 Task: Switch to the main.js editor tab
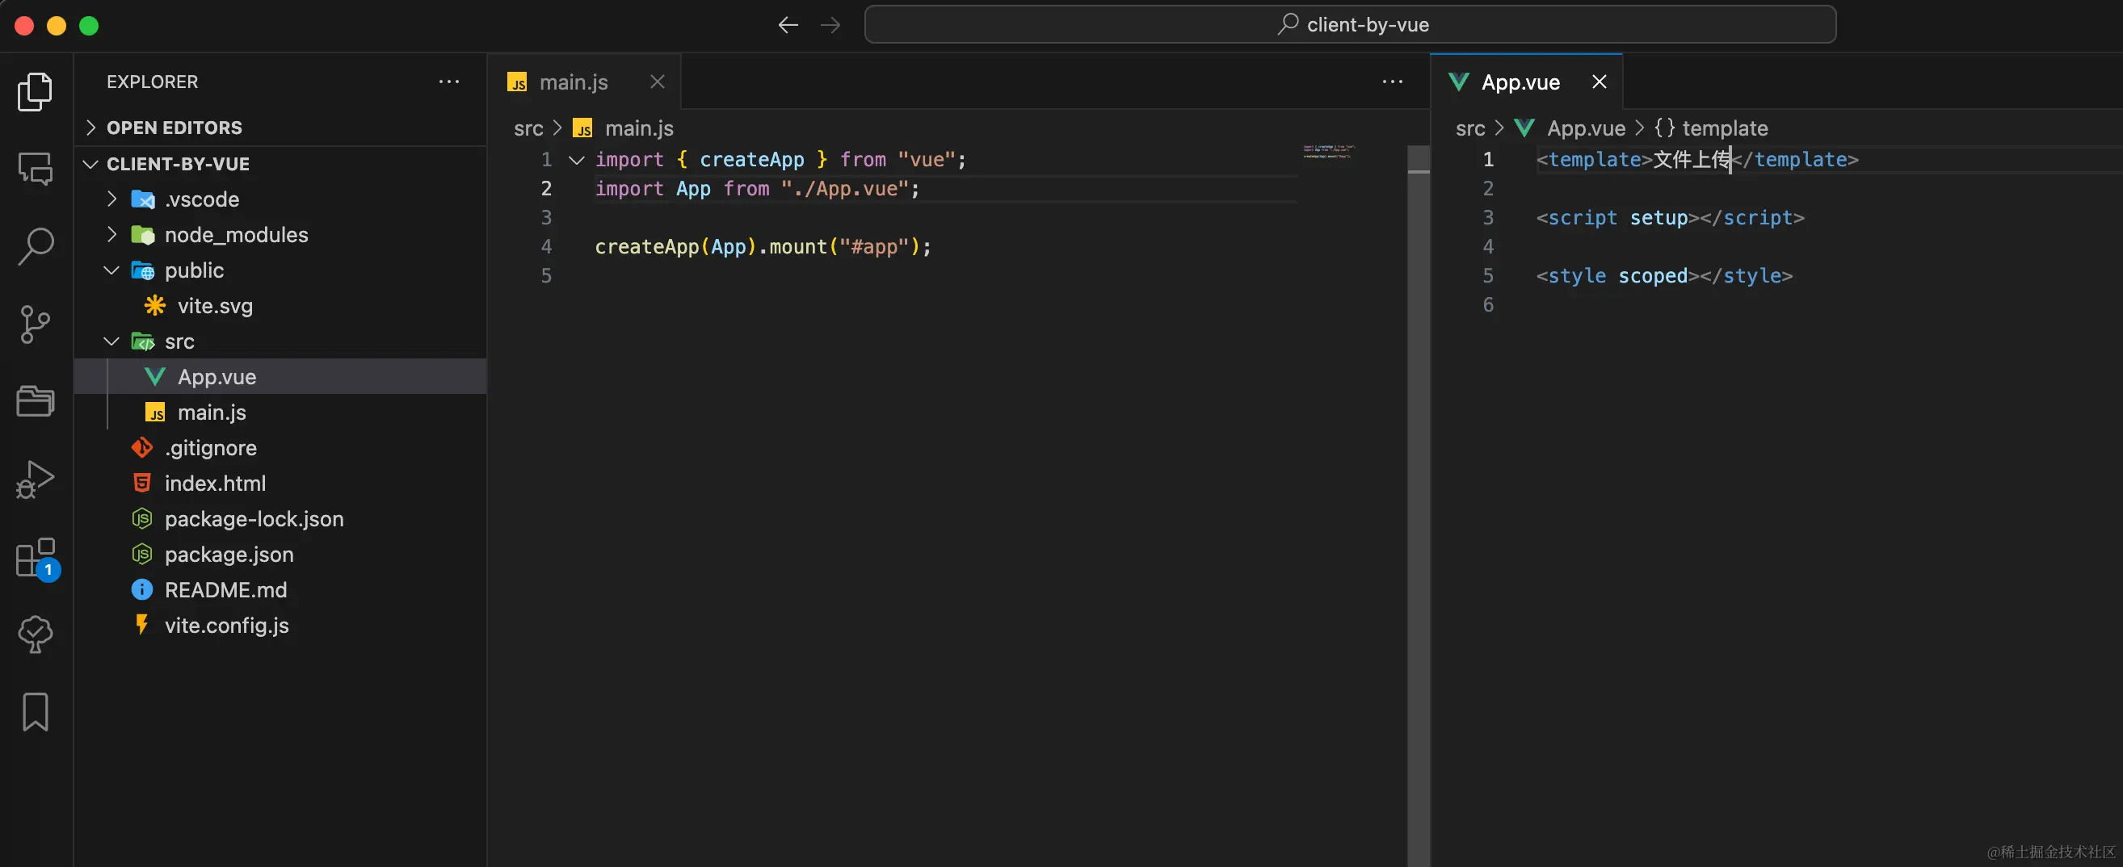583,82
